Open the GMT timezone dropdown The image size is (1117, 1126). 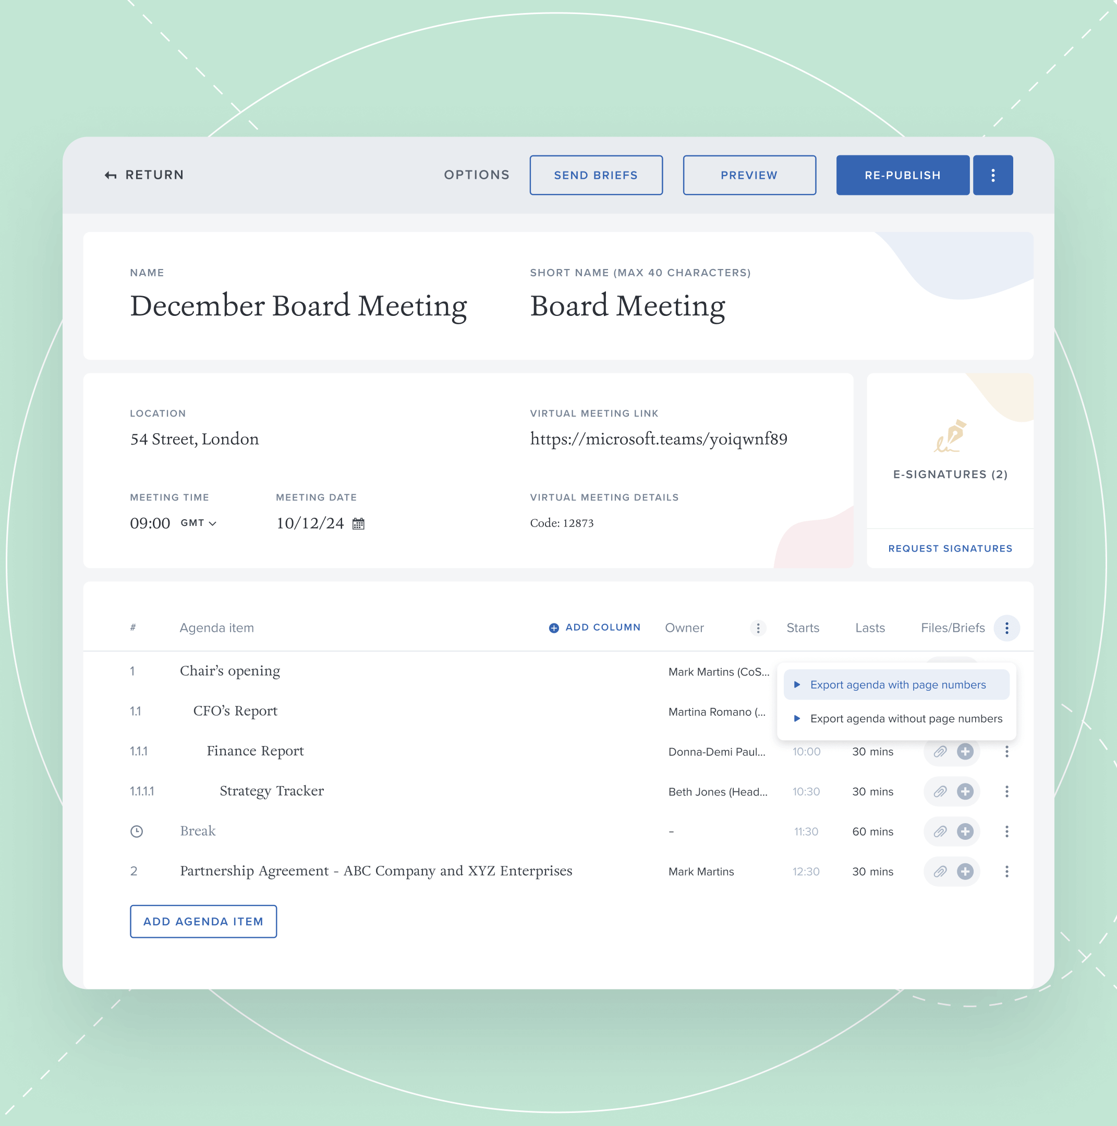pyautogui.click(x=199, y=523)
